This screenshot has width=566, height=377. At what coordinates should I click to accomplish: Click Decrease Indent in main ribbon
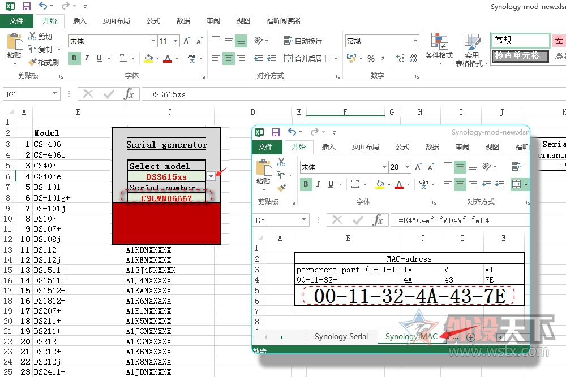click(259, 58)
